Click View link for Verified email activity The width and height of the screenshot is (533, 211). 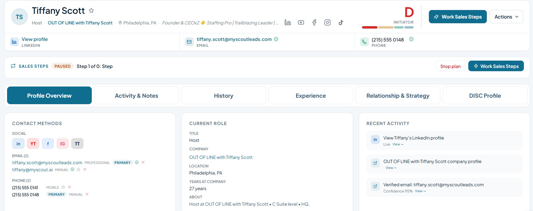tap(420, 191)
